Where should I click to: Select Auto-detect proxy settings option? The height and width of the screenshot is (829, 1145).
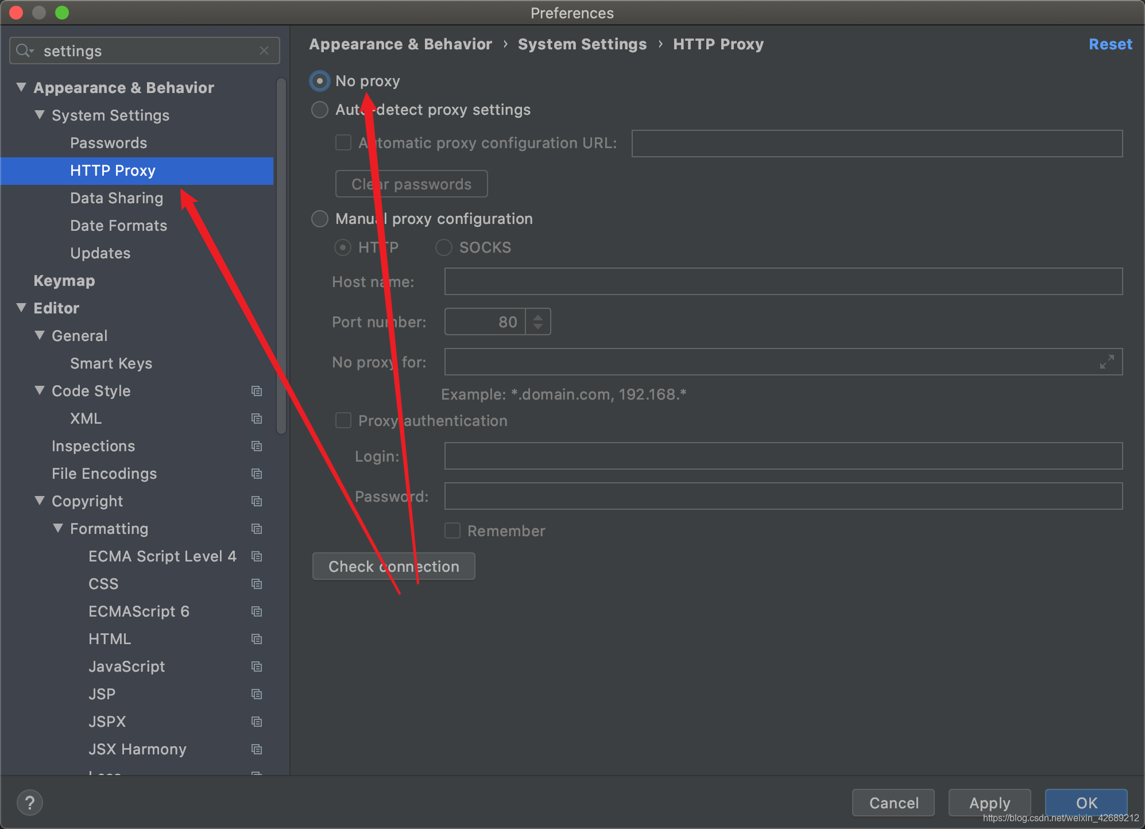(320, 109)
